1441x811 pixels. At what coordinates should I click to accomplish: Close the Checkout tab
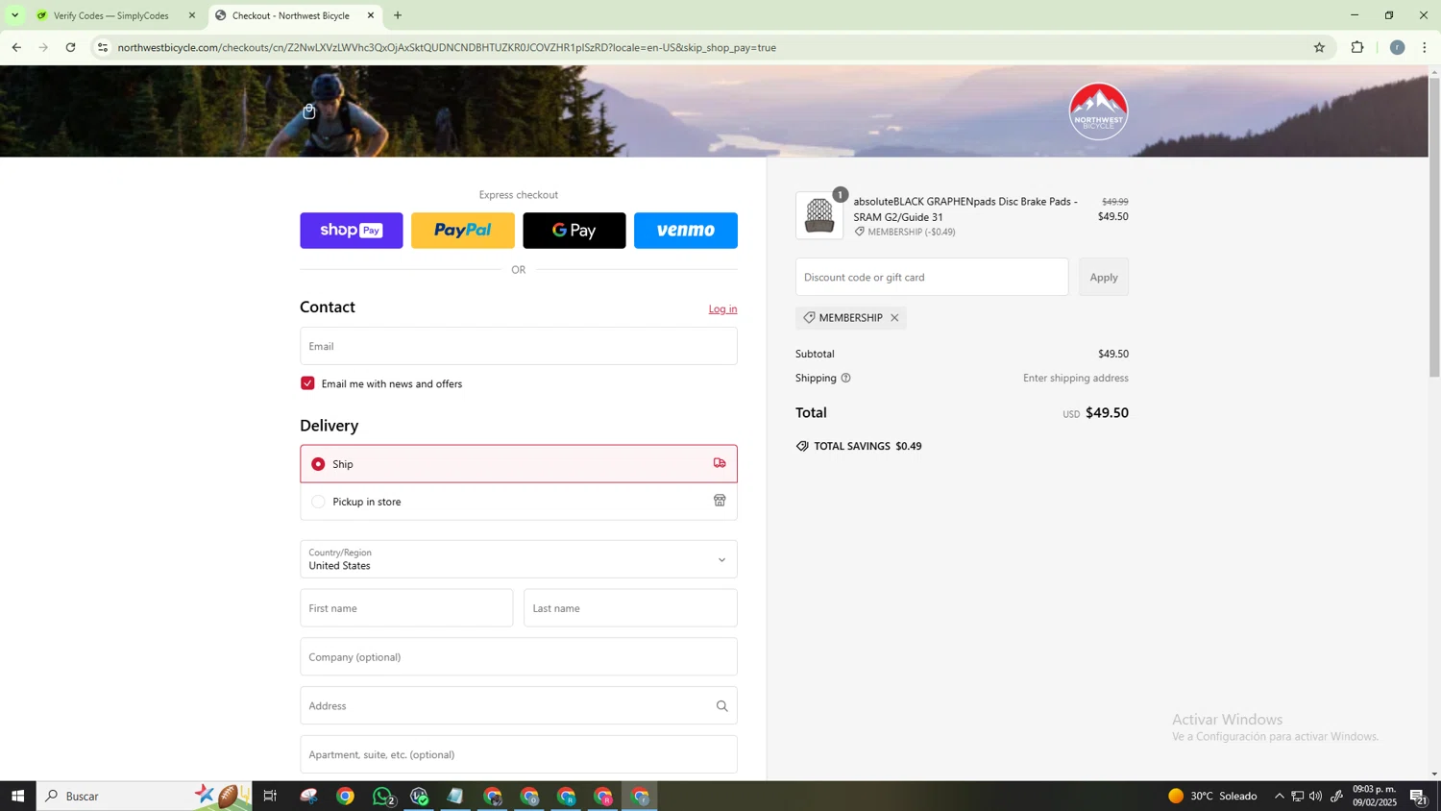pos(371,15)
